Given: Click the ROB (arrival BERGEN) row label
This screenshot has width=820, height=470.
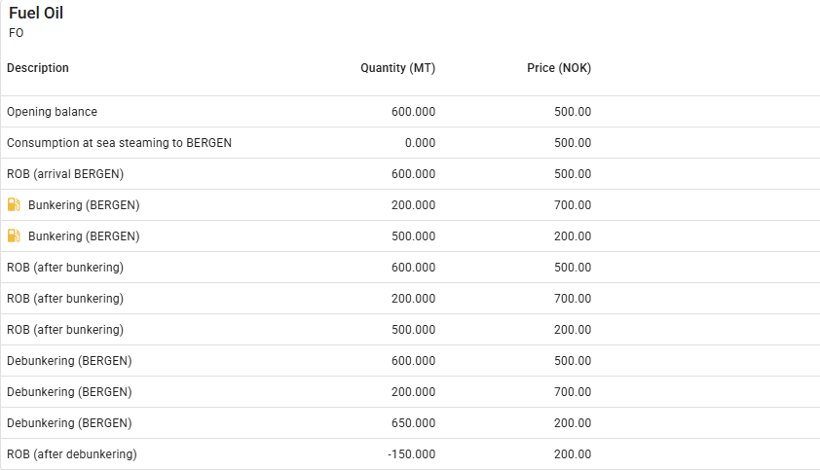Looking at the screenshot, I should [65, 174].
